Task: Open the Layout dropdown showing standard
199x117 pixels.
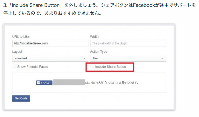Action: click(50, 58)
